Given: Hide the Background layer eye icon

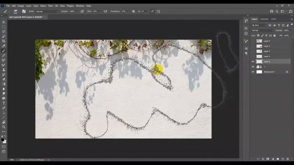Looking at the screenshot, I should [253, 72].
